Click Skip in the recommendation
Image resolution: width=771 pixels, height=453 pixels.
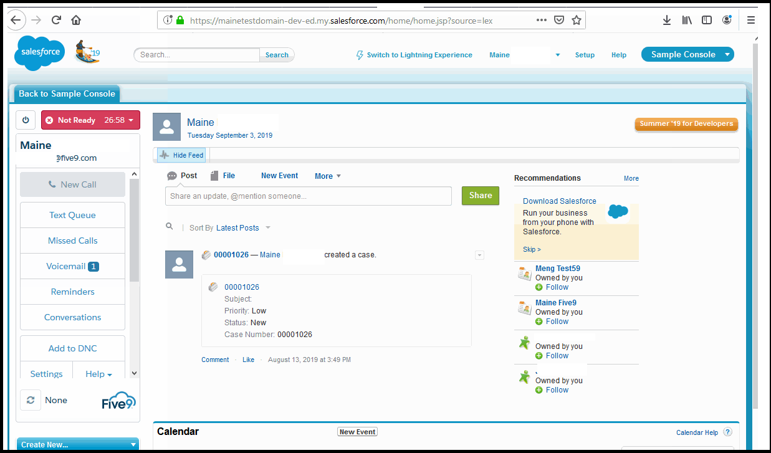(532, 249)
